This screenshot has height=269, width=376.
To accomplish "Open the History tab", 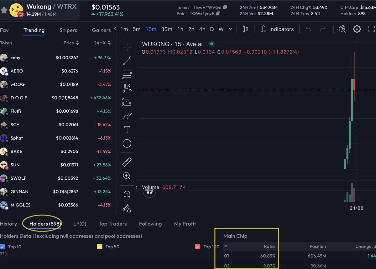I will (8, 224).
